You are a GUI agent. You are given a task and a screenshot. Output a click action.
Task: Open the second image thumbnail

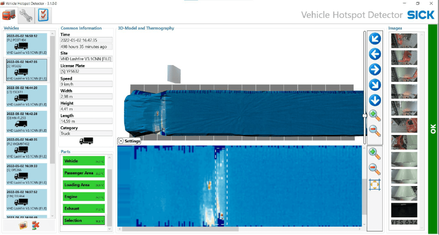tap(404, 57)
